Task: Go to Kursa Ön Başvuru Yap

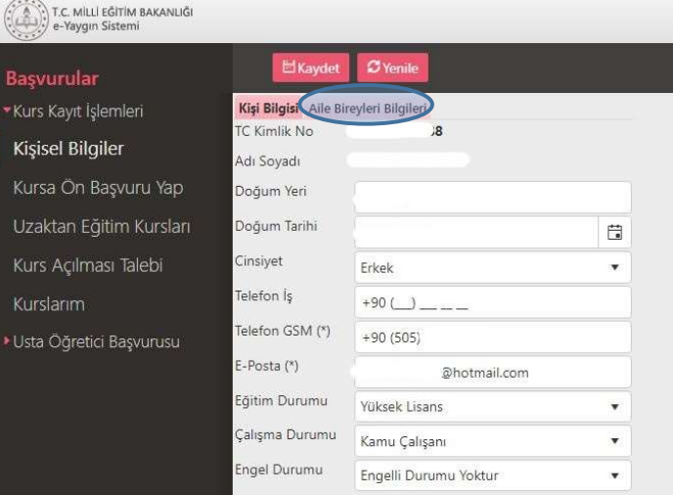Action: pyautogui.click(x=97, y=188)
